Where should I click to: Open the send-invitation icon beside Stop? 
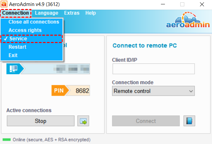click(83, 121)
